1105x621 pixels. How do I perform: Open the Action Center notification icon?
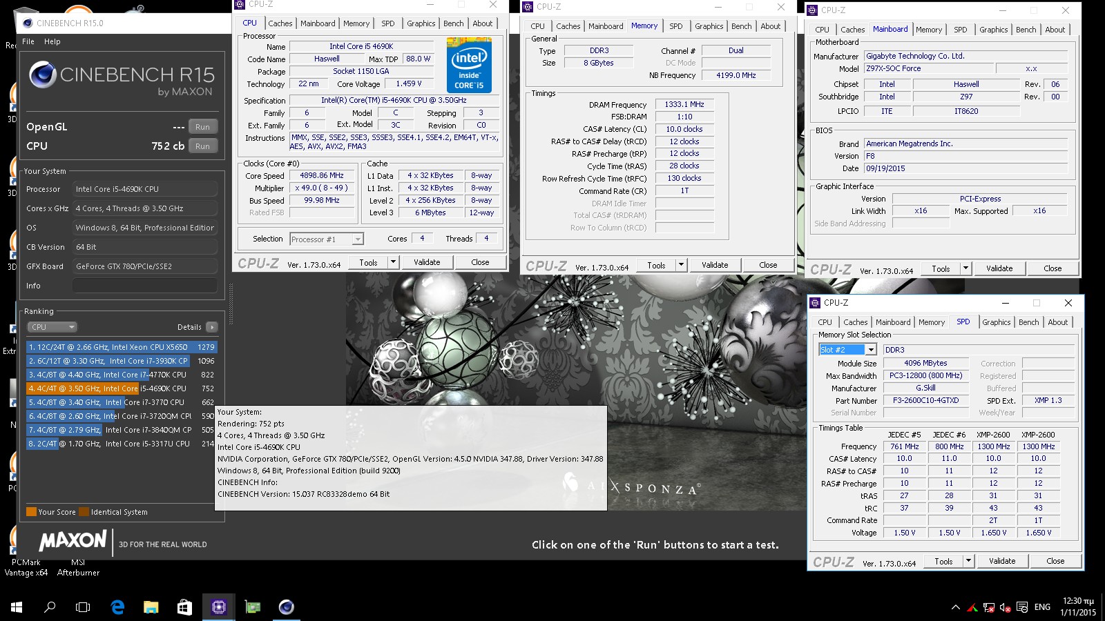pos(1021,608)
